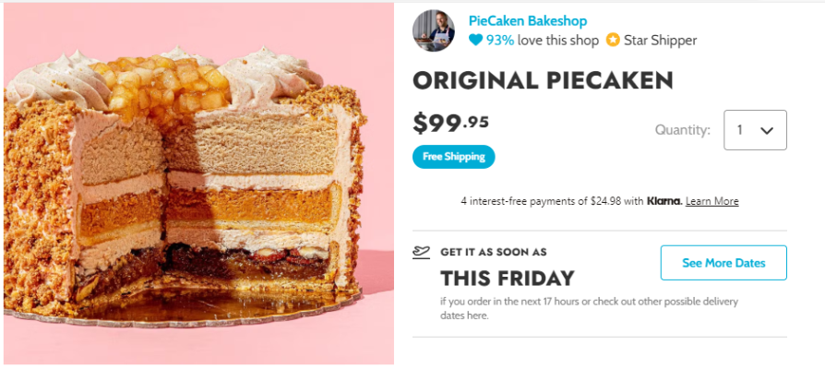Click the Klarna logo
Viewport: 825px width, 369px height.
(664, 201)
